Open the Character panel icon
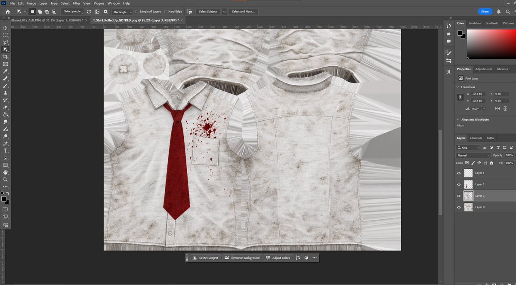The height and width of the screenshot is (285, 516). pyautogui.click(x=448, y=72)
